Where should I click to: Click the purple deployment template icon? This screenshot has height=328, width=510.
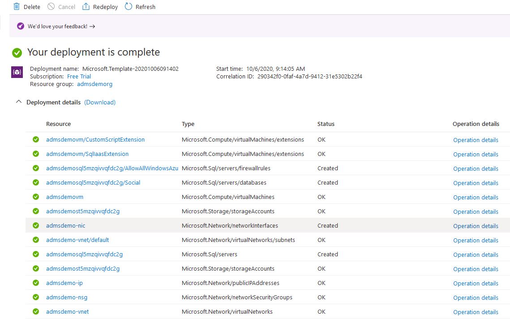point(17,72)
